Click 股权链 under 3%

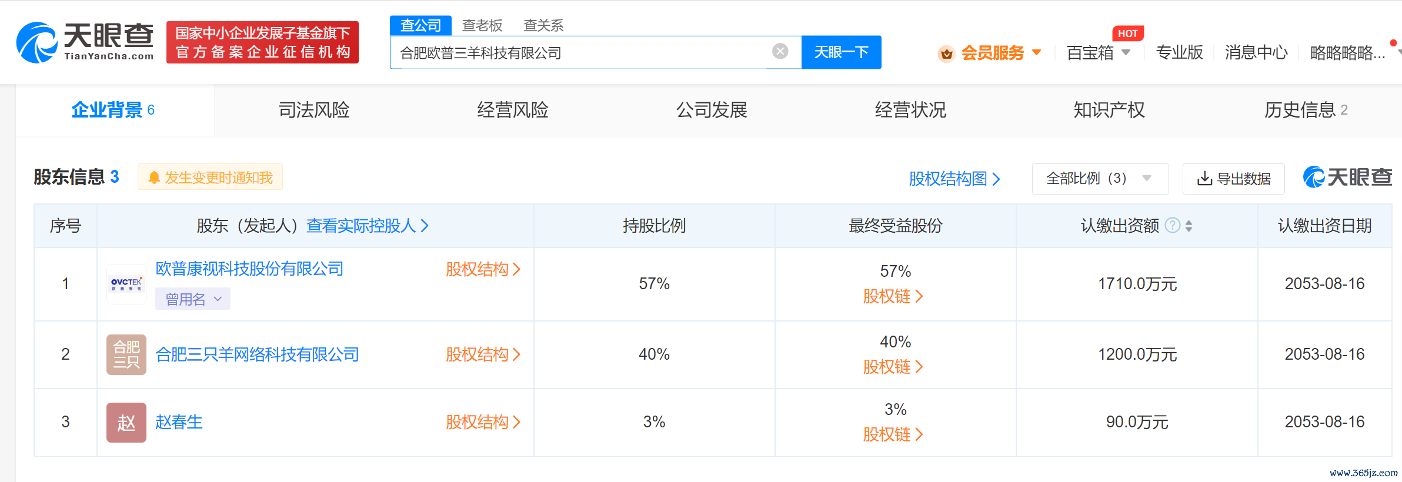(x=893, y=434)
